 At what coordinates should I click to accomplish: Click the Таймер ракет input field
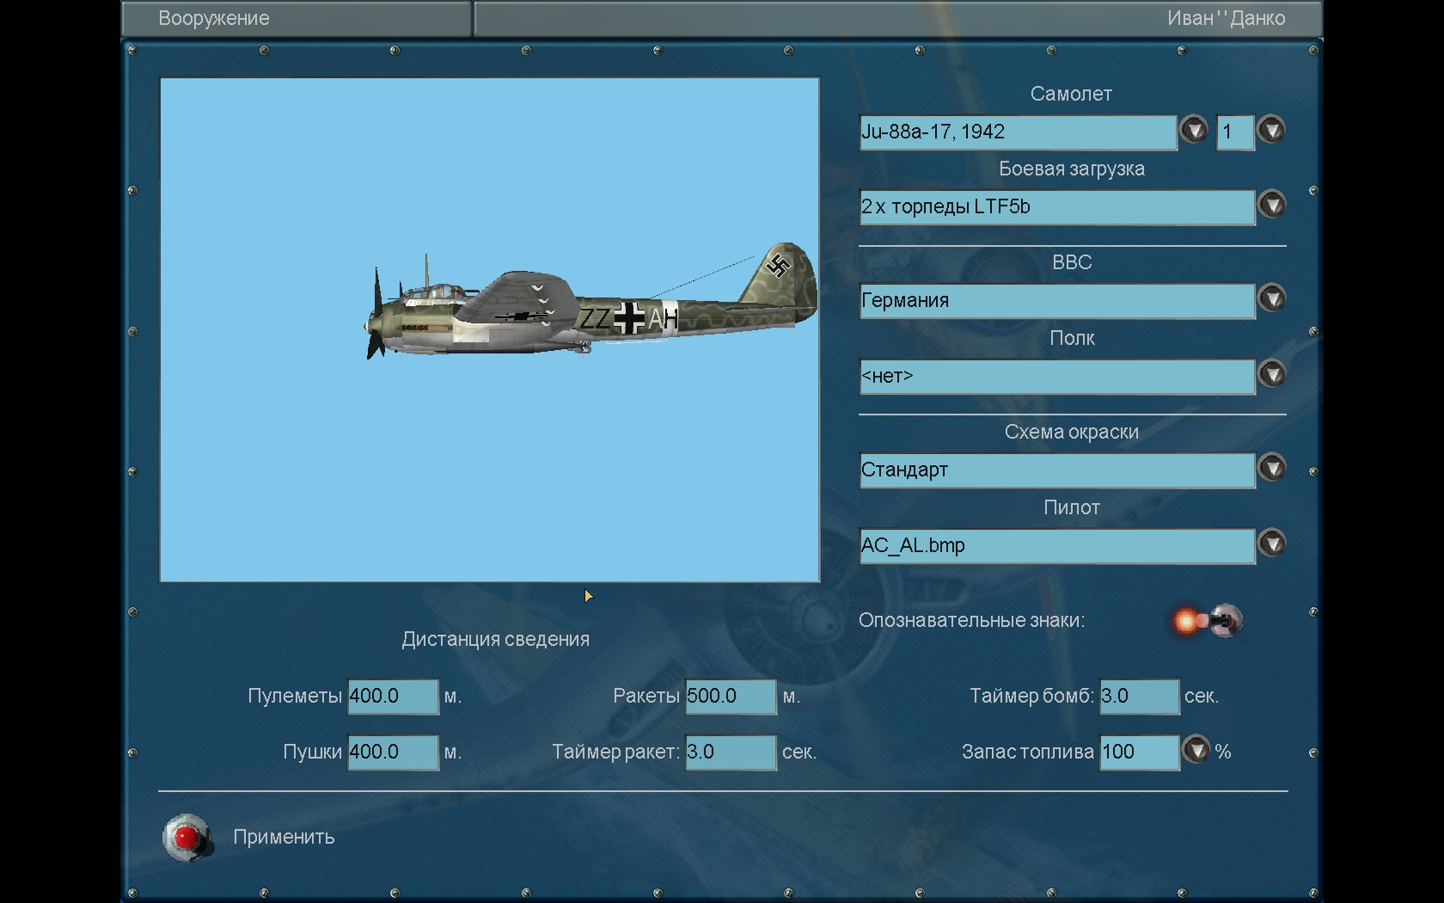(x=730, y=752)
